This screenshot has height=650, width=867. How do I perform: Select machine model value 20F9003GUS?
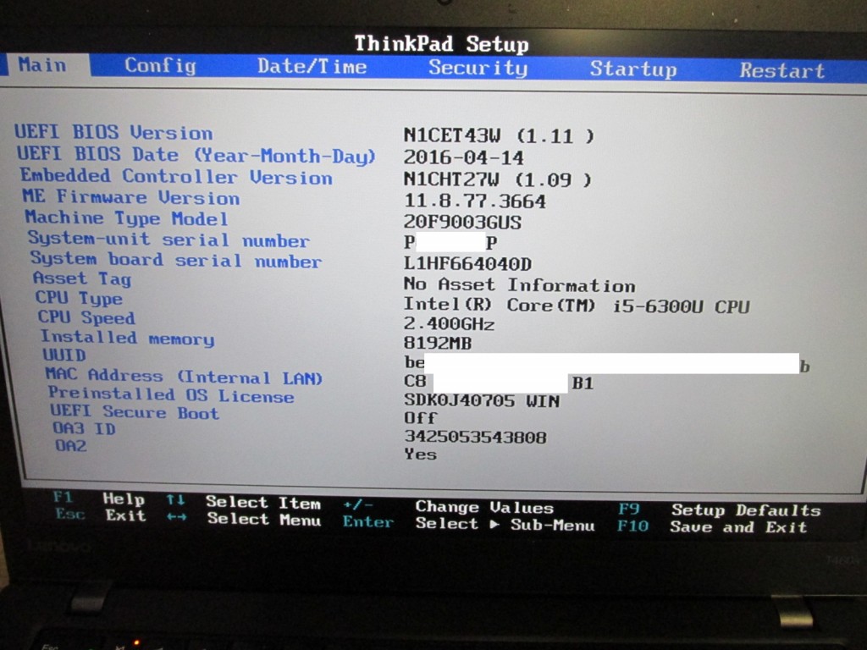(x=463, y=223)
